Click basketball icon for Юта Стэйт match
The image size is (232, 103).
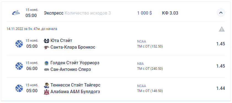coord(19,44)
